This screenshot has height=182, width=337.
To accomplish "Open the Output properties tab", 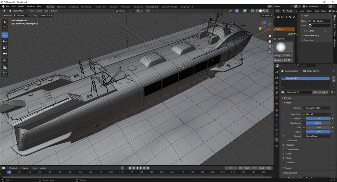I will tap(277, 83).
